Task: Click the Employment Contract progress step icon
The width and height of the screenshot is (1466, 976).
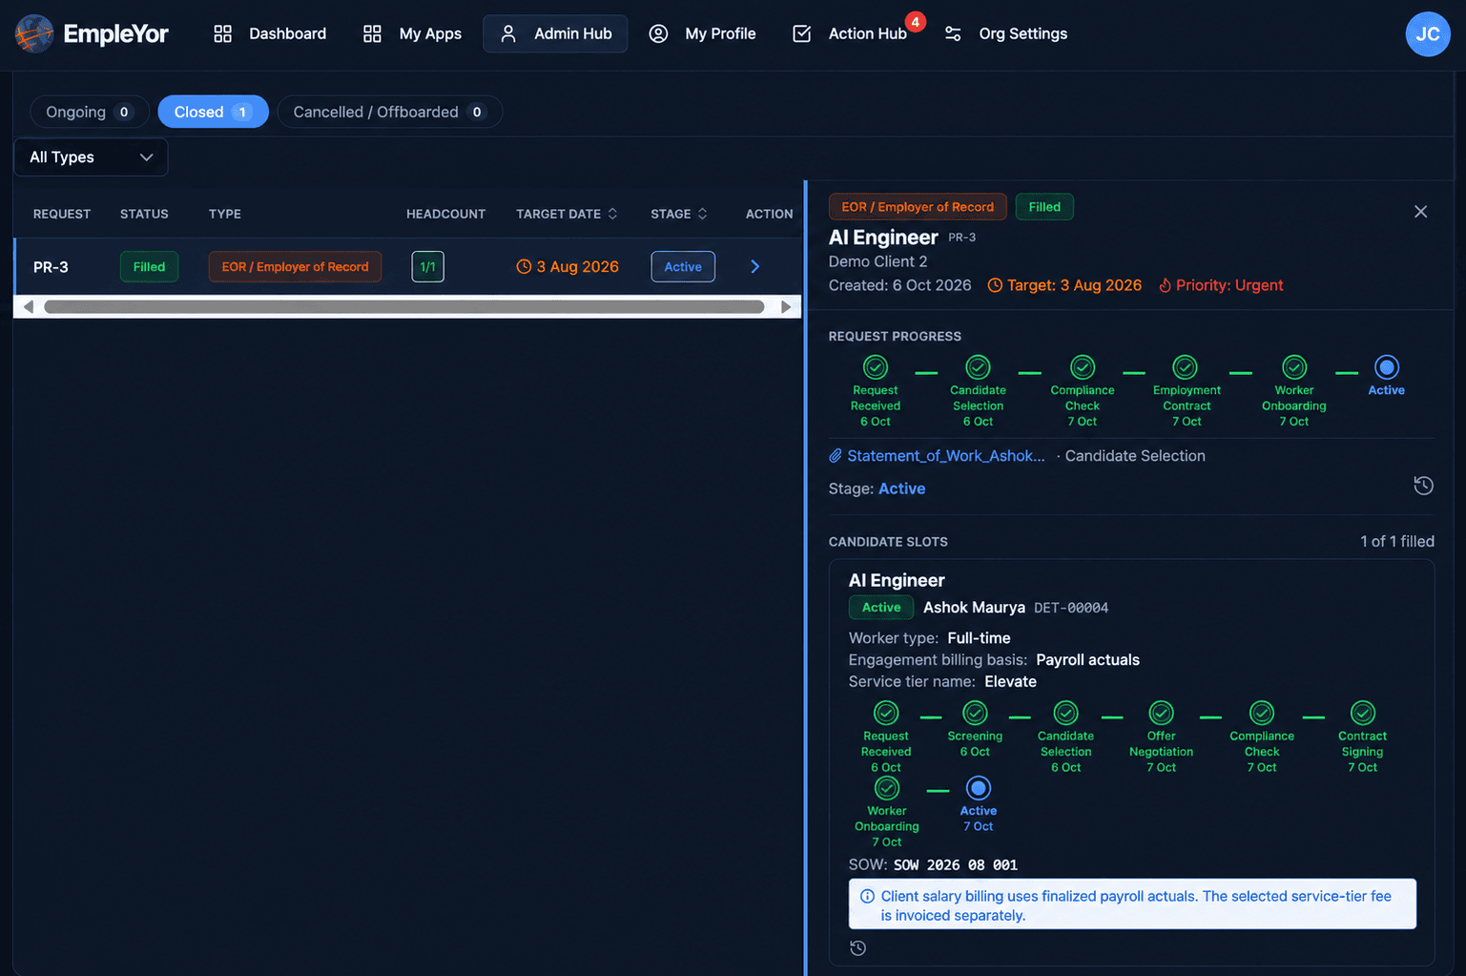Action: coord(1185,367)
